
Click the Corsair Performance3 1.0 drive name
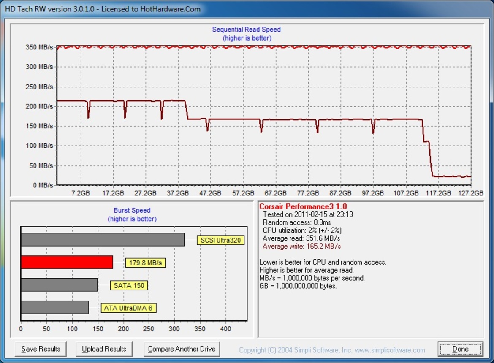click(303, 206)
